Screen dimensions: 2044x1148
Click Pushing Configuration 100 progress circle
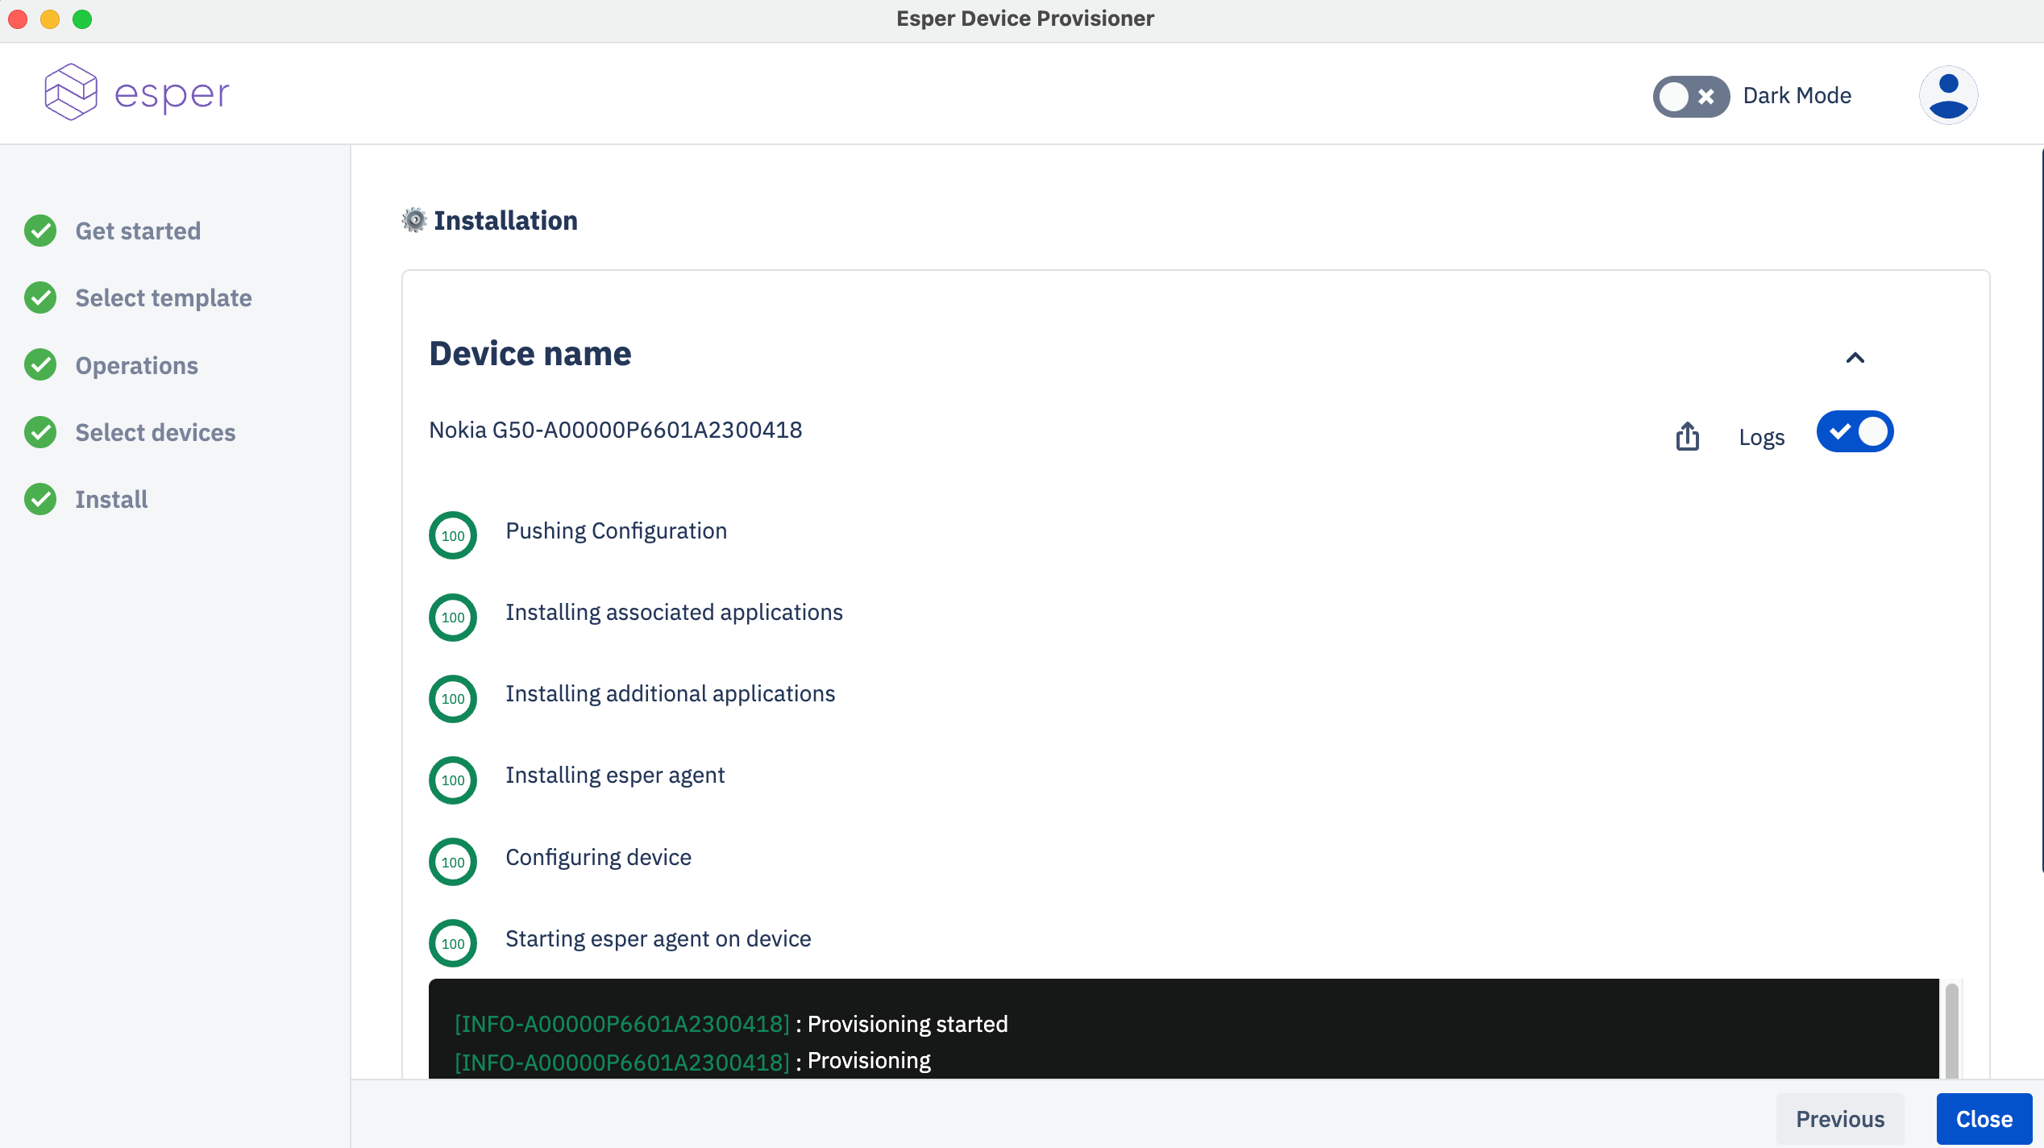(x=453, y=535)
